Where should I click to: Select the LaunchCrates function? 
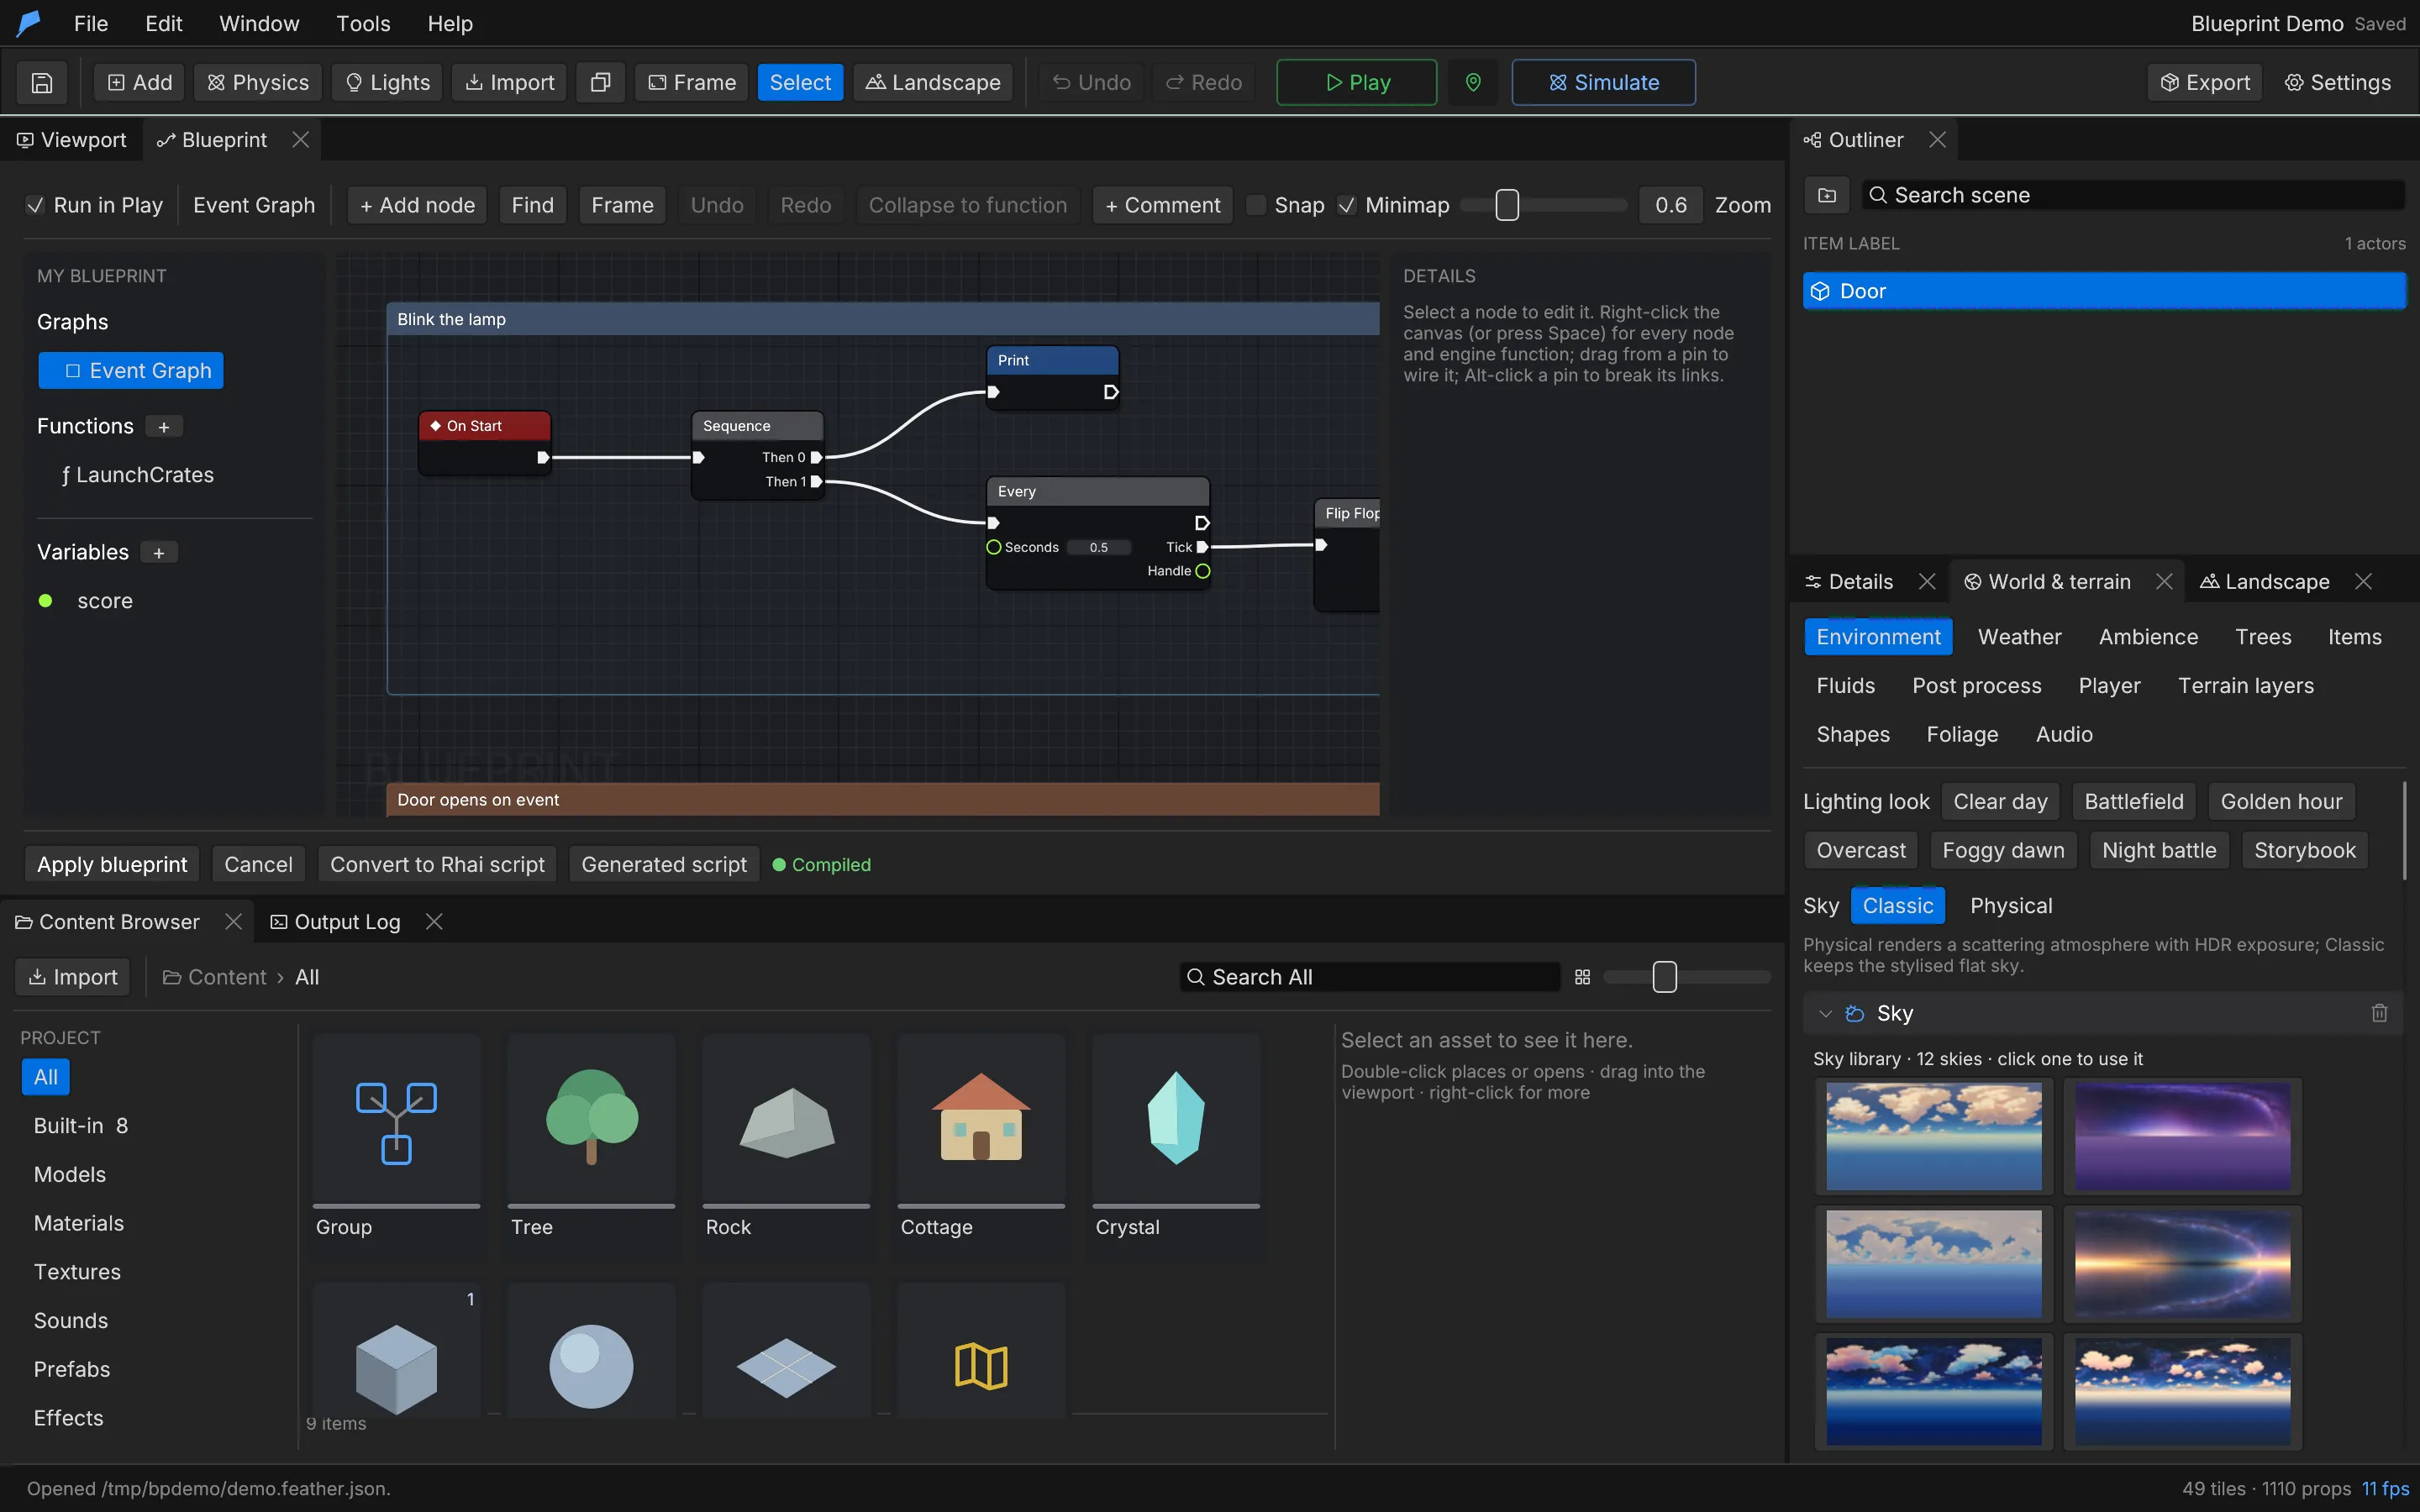coord(137,475)
